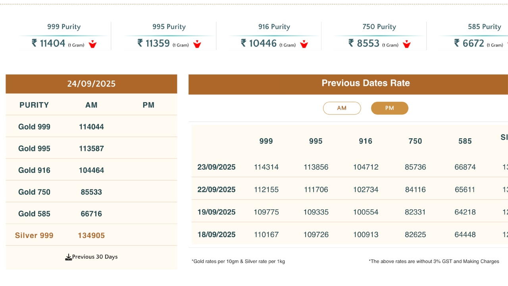Click the red down-arrow beside 750 Purity price
Image resolution: width=508 pixels, height=286 pixels.
point(406,44)
